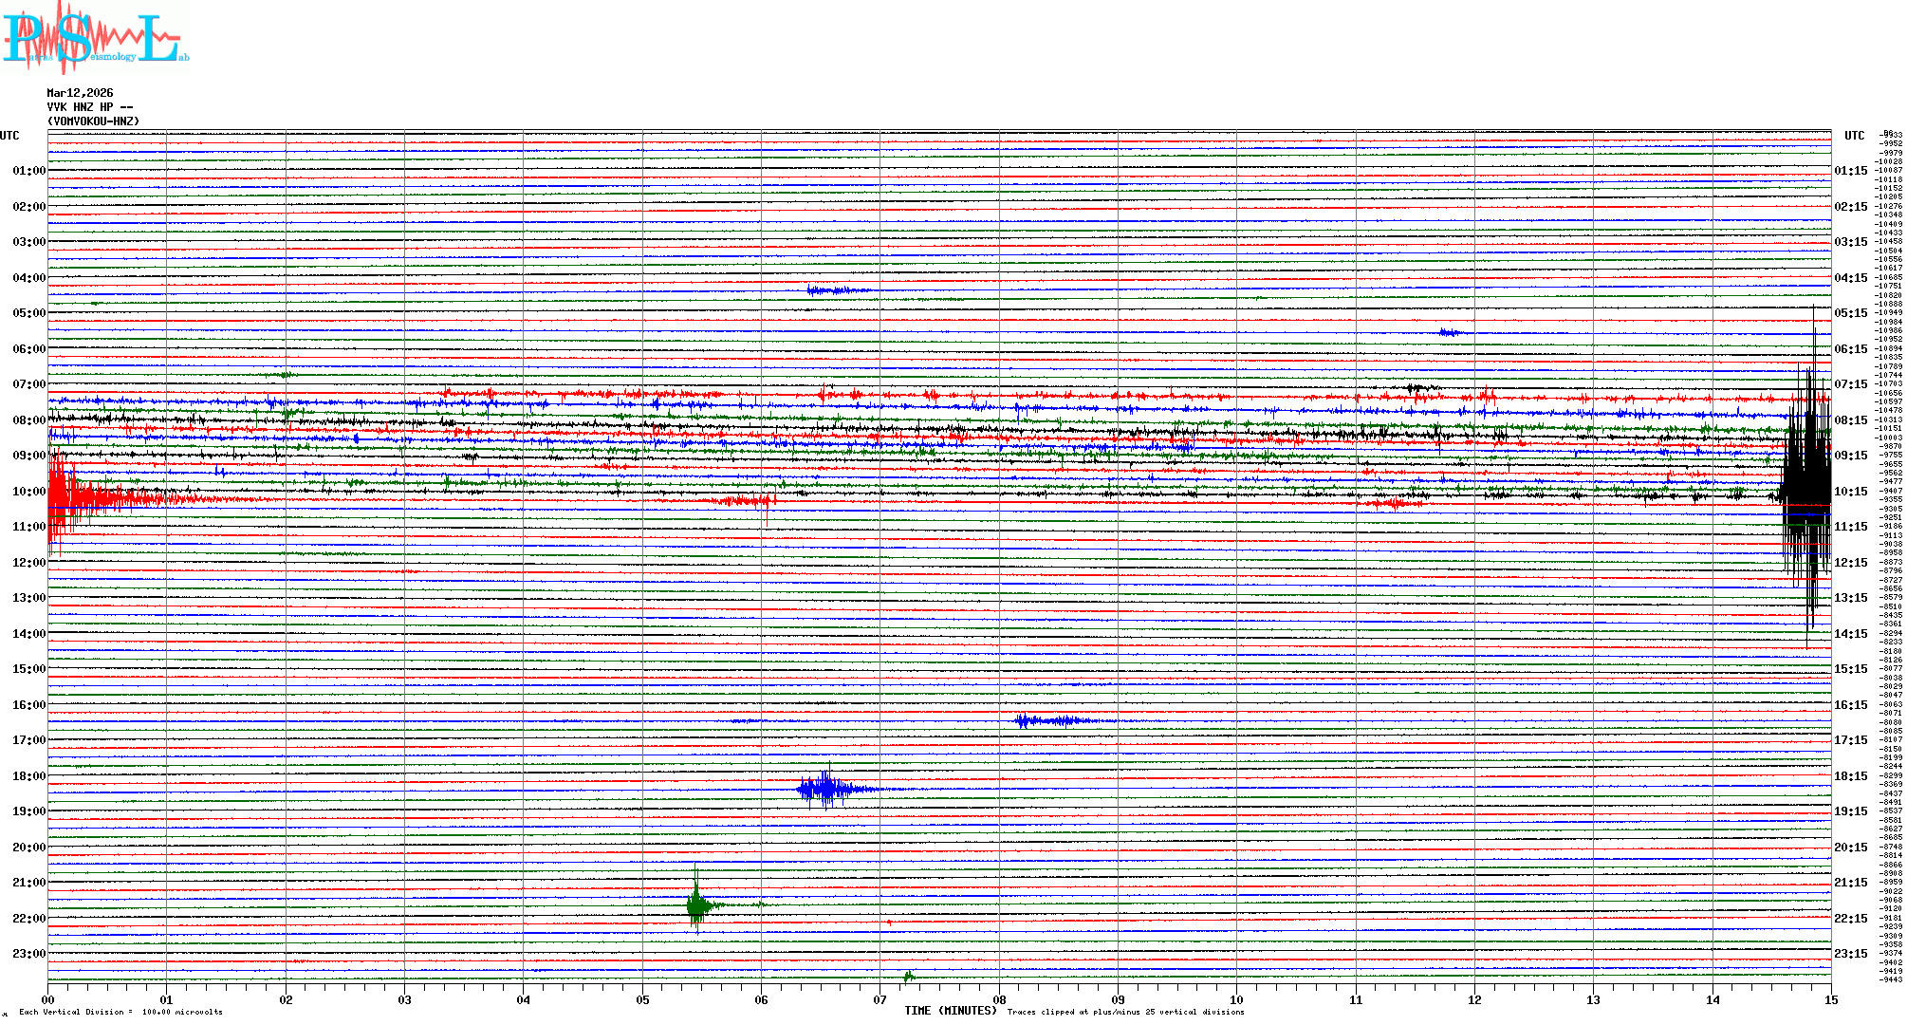Click the Each Vertical Division scale note
1907x1025 pixels.
[x=120, y=1012]
